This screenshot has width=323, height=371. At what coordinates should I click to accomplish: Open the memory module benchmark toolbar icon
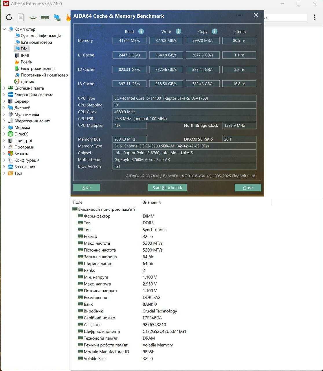[x=45, y=17]
